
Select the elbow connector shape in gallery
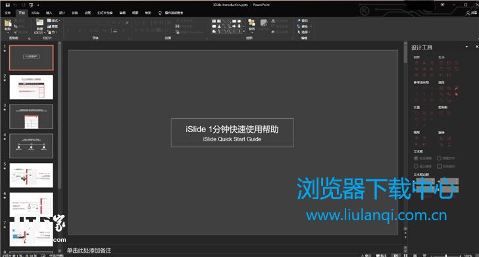[224, 26]
